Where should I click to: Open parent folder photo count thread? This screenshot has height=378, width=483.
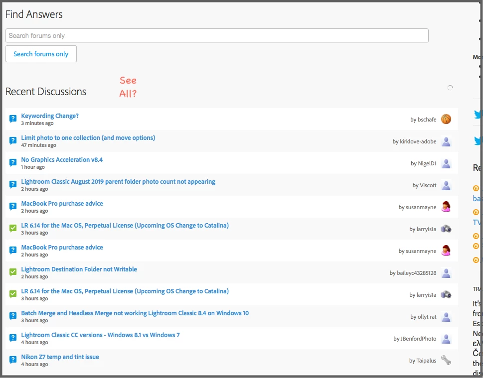click(118, 182)
